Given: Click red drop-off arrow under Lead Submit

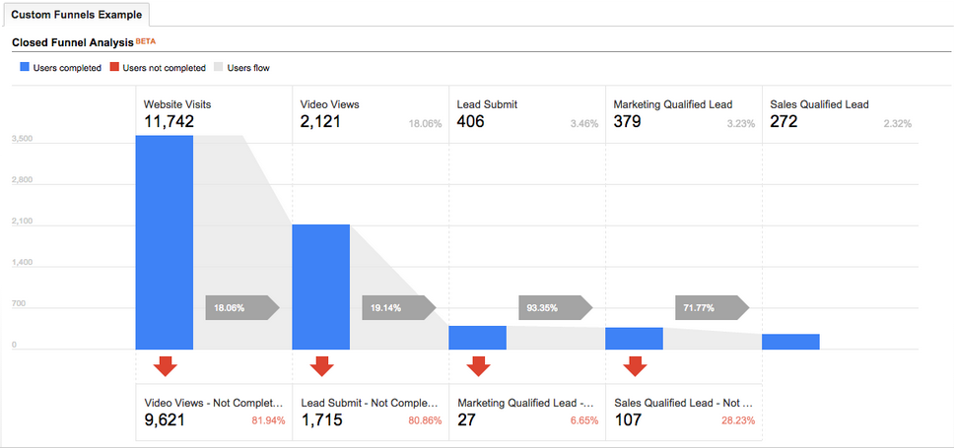Looking at the screenshot, I should point(478,365).
